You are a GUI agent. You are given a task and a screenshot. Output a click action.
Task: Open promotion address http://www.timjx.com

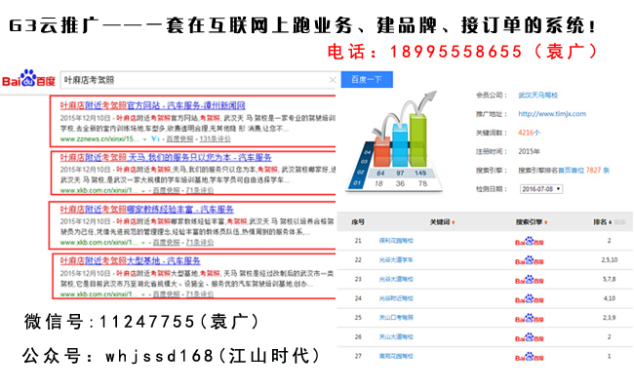click(552, 114)
